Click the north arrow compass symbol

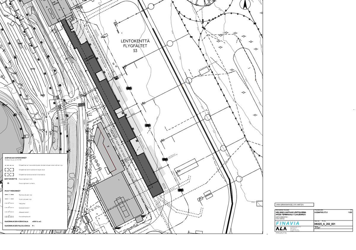tap(246, 5)
